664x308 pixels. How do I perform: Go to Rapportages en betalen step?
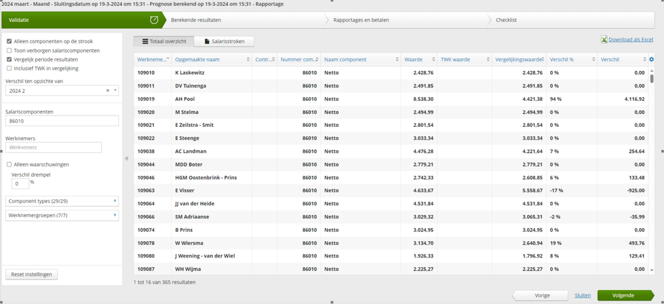(x=407, y=20)
